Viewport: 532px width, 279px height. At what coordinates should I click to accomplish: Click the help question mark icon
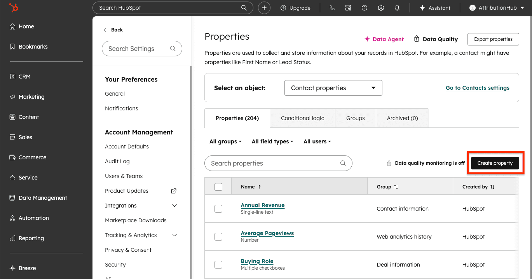pyautogui.click(x=364, y=7)
